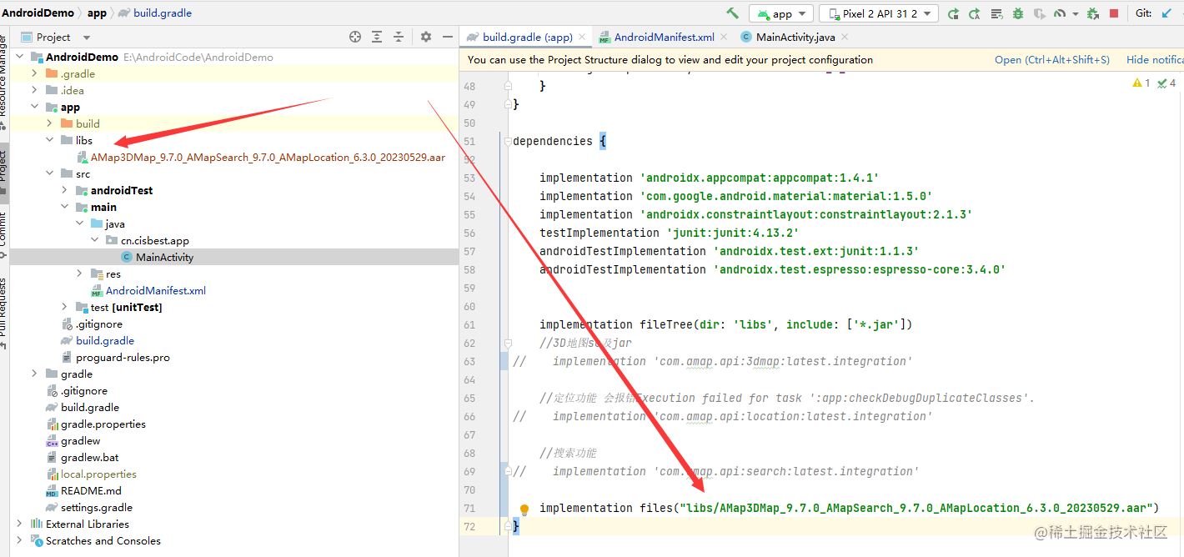Select gradlew.bat file
The image size is (1184, 557).
tap(89, 457)
